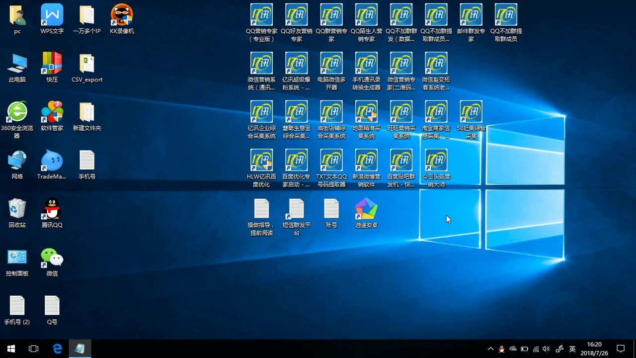The height and width of the screenshot is (358, 636).
Task: Open Windows Ink pen workspace icon
Action: click(x=559, y=349)
